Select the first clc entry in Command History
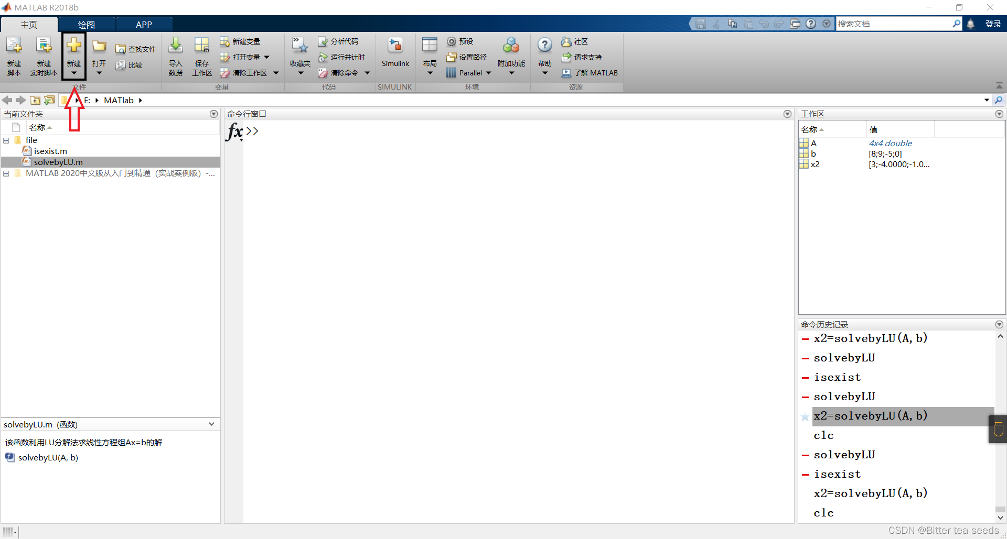 (x=823, y=436)
